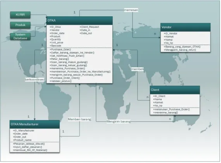The image size is (221, 163).
Task: Click the +Alamat attribute in Client
Action: [158, 102]
